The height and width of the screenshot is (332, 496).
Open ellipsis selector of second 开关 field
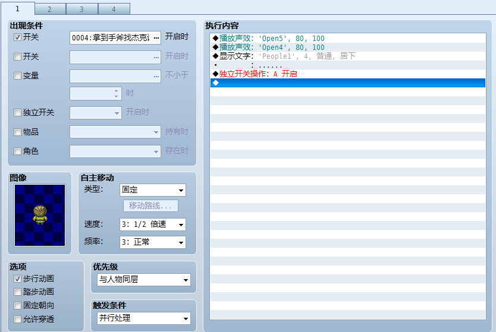click(156, 58)
